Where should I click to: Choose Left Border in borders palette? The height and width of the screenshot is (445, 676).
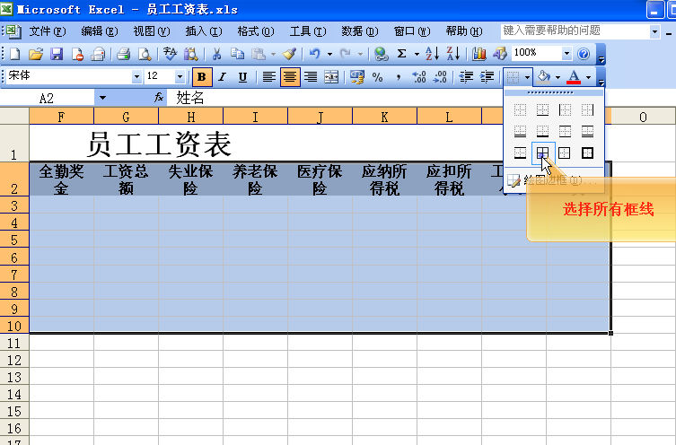coord(565,109)
